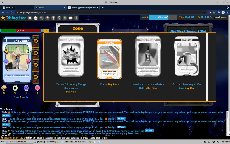Image resolution: width=230 pixels, height=144 pixels.
Task: Click the 2198 STARBITS balance
Action: (x=187, y=18)
